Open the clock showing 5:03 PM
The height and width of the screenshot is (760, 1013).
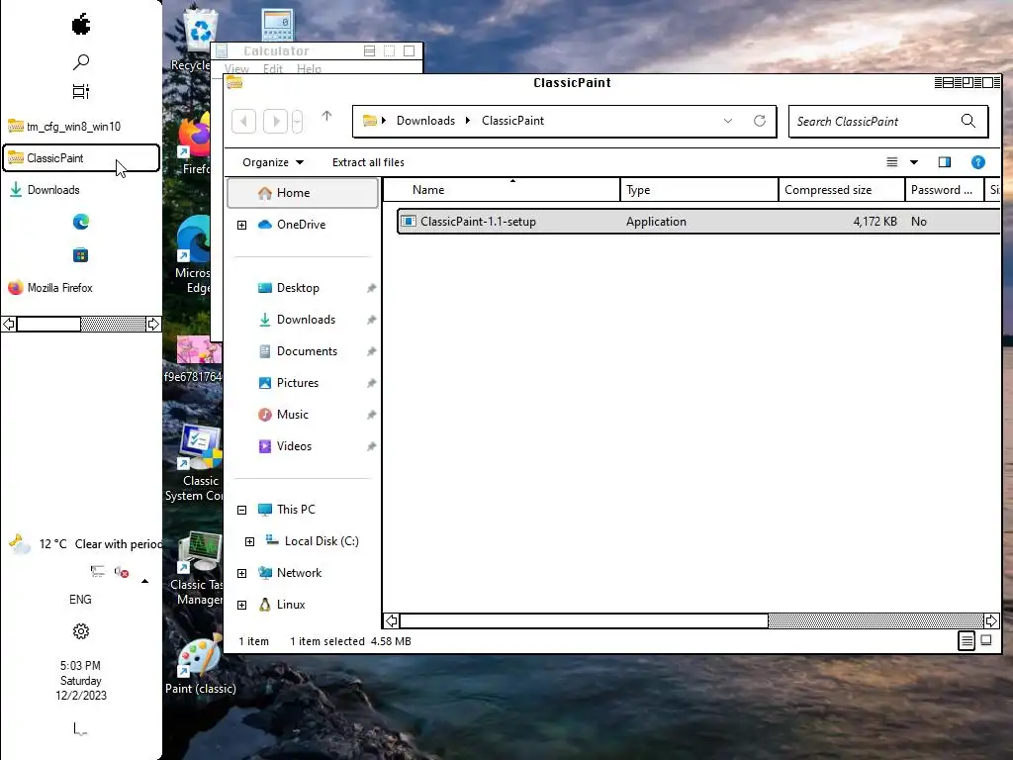tap(81, 681)
